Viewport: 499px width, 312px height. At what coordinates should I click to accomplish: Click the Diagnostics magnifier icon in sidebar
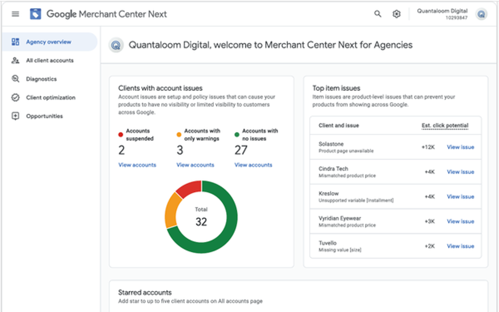[x=15, y=79]
